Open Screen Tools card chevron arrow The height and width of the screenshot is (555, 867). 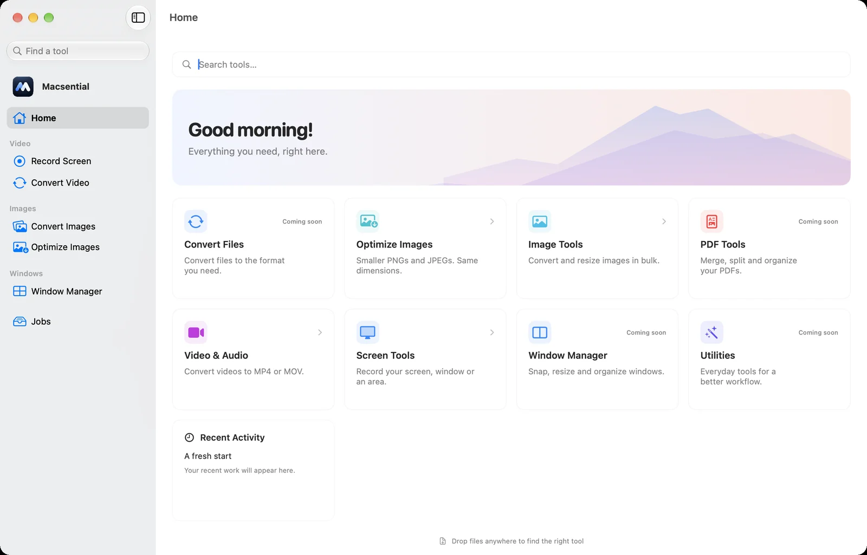[492, 332]
